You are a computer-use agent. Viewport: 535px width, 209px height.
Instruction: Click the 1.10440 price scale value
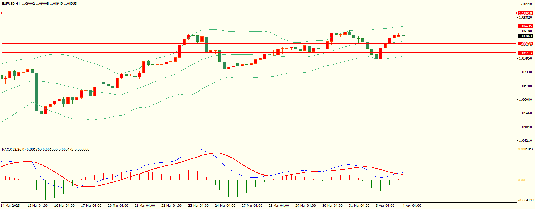pos(525,4)
